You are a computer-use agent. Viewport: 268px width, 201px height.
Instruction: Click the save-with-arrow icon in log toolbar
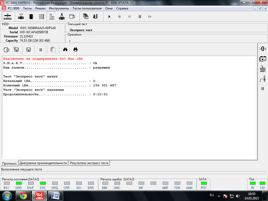pos(16,49)
